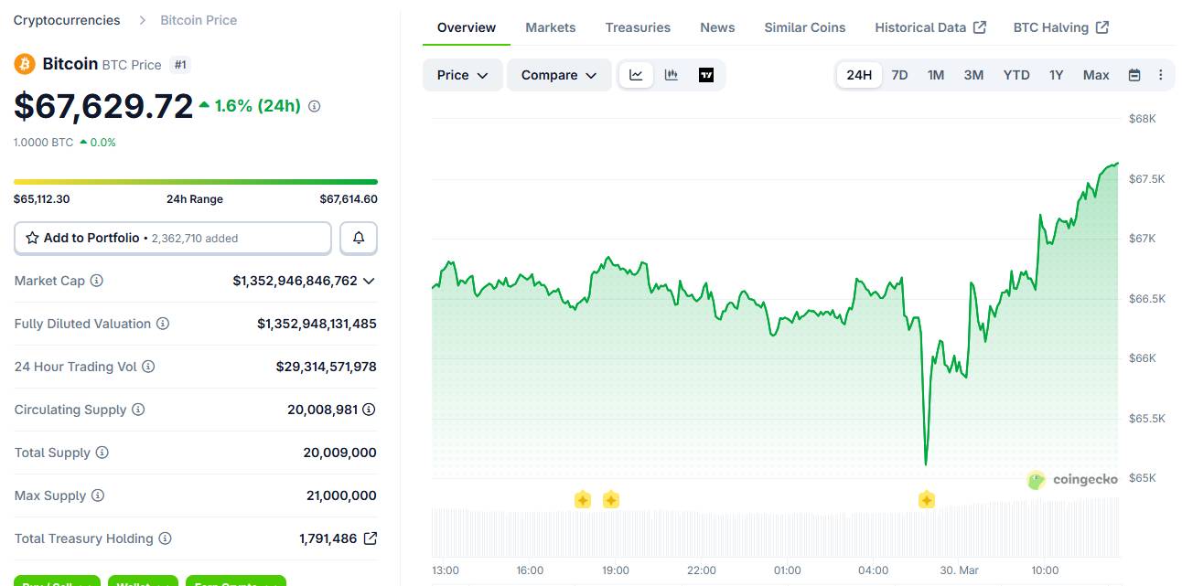Switch to the Markets tab
Viewport: 1182px width, 586px height.
tap(550, 27)
